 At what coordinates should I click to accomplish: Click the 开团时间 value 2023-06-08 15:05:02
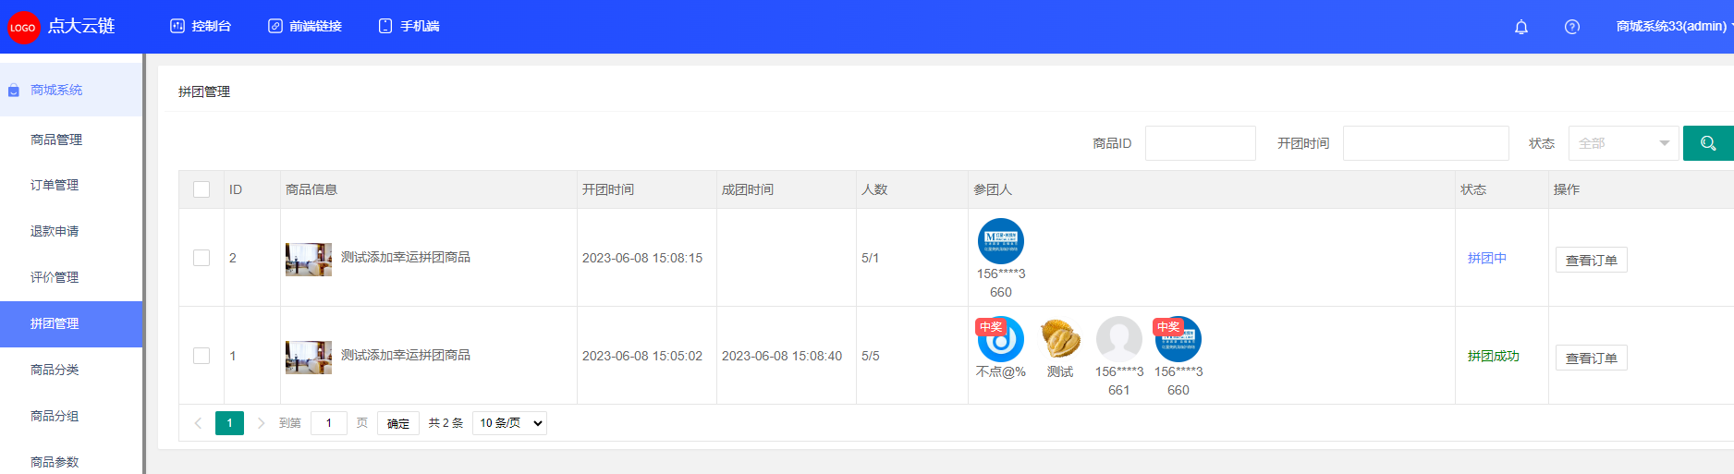(x=642, y=356)
